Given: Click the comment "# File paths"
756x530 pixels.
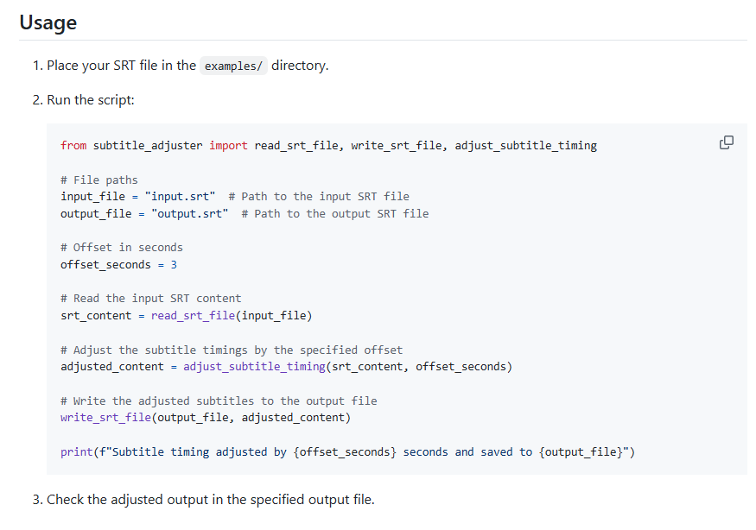Looking at the screenshot, I should click(x=99, y=180).
